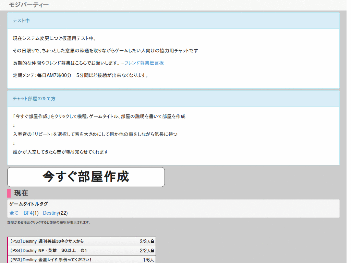The height and width of the screenshot is (263, 351).
Task: Click the モジパーティー site title in the header
Action: (28, 5)
